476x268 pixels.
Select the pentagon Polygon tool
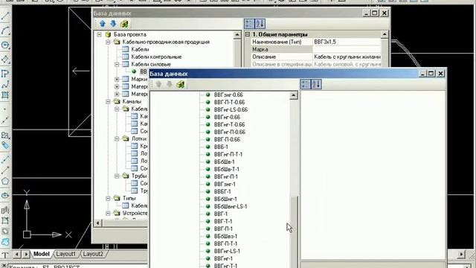point(5,181)
